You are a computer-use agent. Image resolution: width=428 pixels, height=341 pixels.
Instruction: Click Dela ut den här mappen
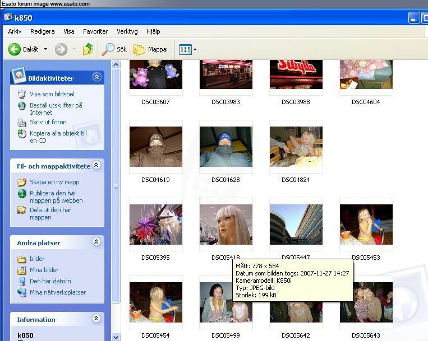[50, 213]
